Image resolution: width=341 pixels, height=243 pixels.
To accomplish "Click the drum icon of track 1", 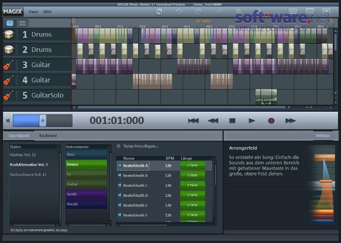I will point(9,35).
